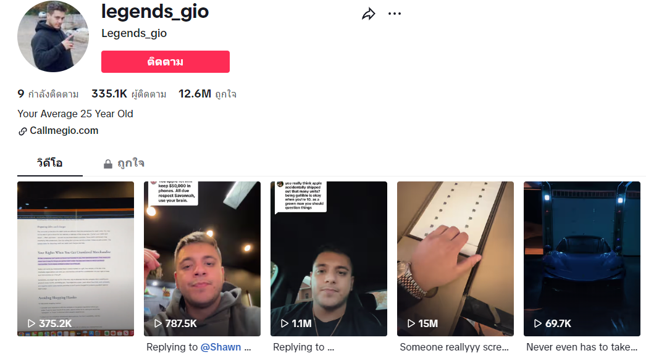Screen dimensions: 646x361
Task: Click play icon on 787.5K video
Action: pyautogui.click(x=157, y=323)
